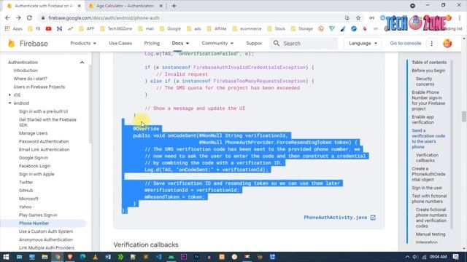Click Go to console link

click(406, 44)
